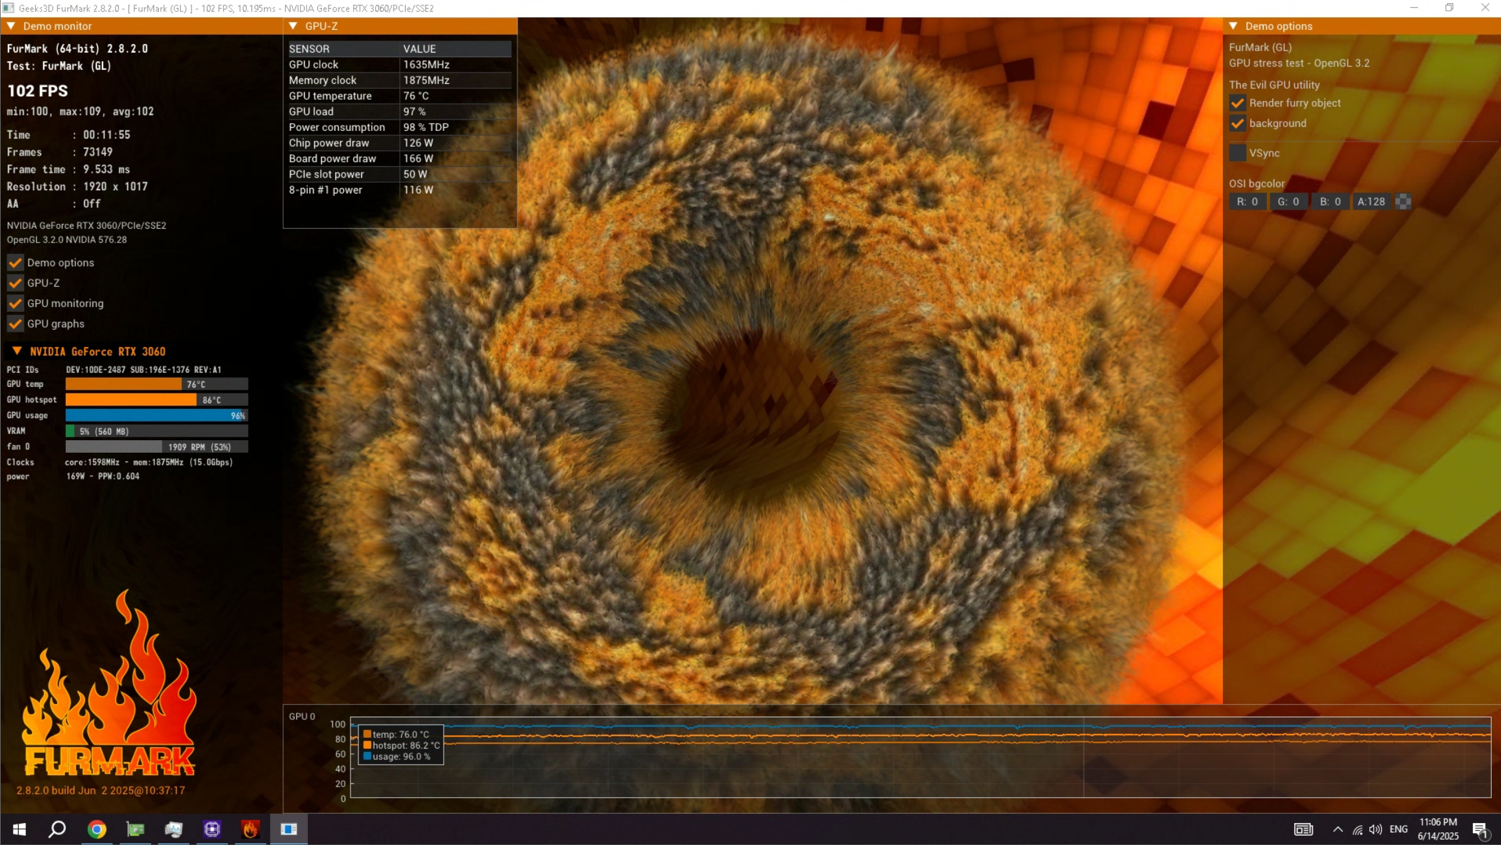Uncheck GPU graphs option
Image resolution: width=1501 pixels, height=845 pixels.
point(15,324)
